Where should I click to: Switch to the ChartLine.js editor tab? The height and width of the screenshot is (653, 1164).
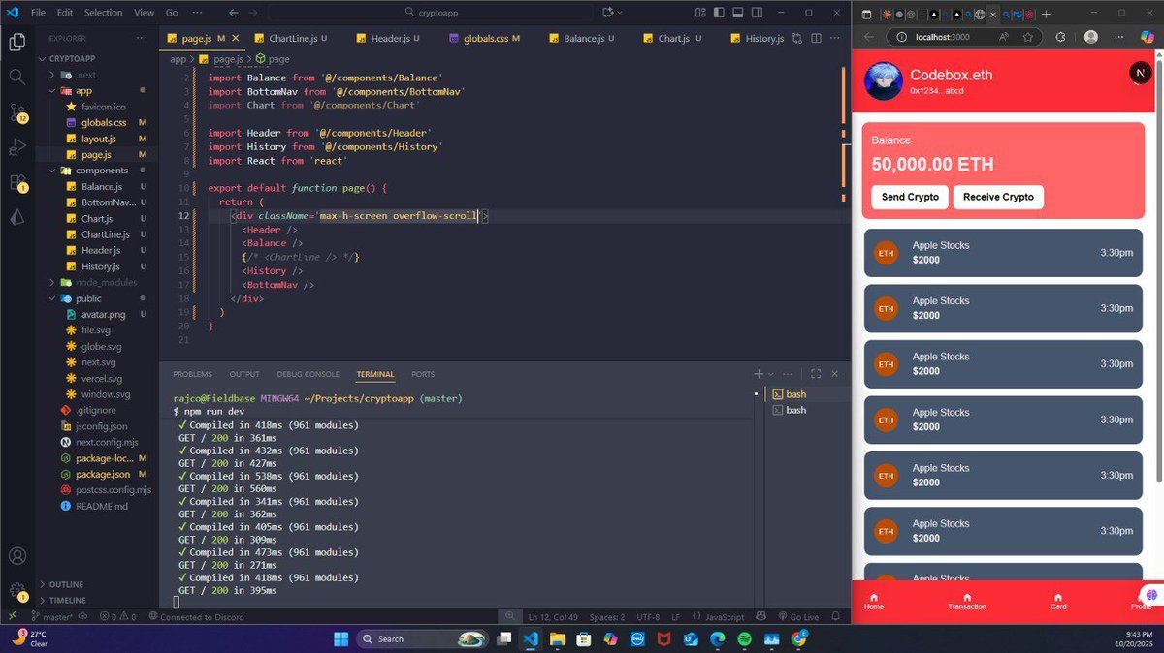[x=291, y=38]
